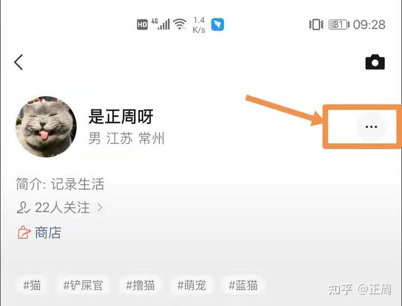Image resolution: width=402 pixels, height=306 pixels.
Task: Open the camera icon at top right
Action: (375, 62)
